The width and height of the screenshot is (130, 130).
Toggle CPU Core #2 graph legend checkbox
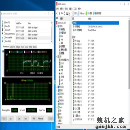click(17, 52)
